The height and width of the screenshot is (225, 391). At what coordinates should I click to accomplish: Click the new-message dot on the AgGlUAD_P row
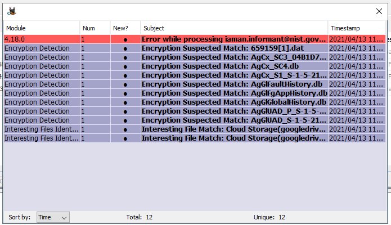(125, 111)
